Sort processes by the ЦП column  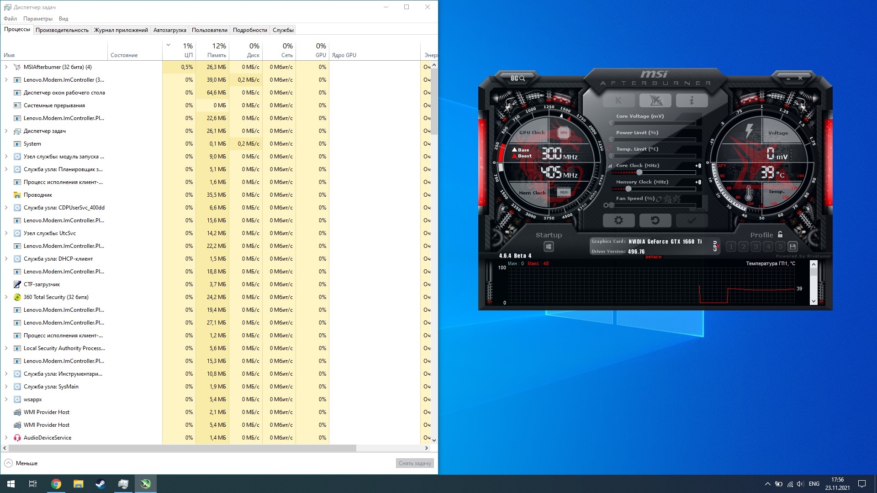[179, 50]
